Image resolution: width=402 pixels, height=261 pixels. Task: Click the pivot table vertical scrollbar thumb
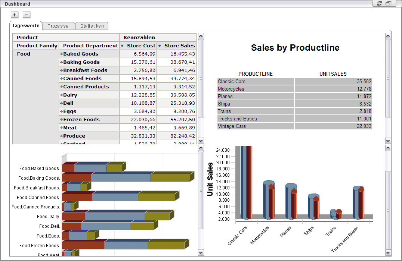(201, 78)
